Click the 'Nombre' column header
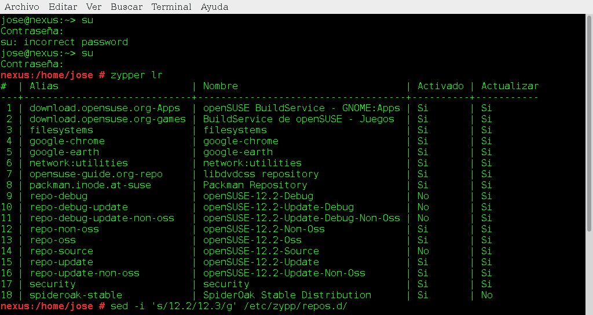 tap(221, 86)
